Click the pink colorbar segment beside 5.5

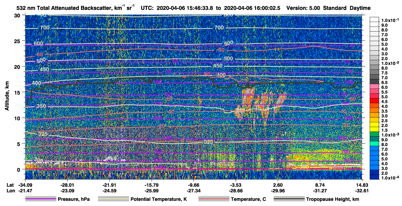(374, 91)
